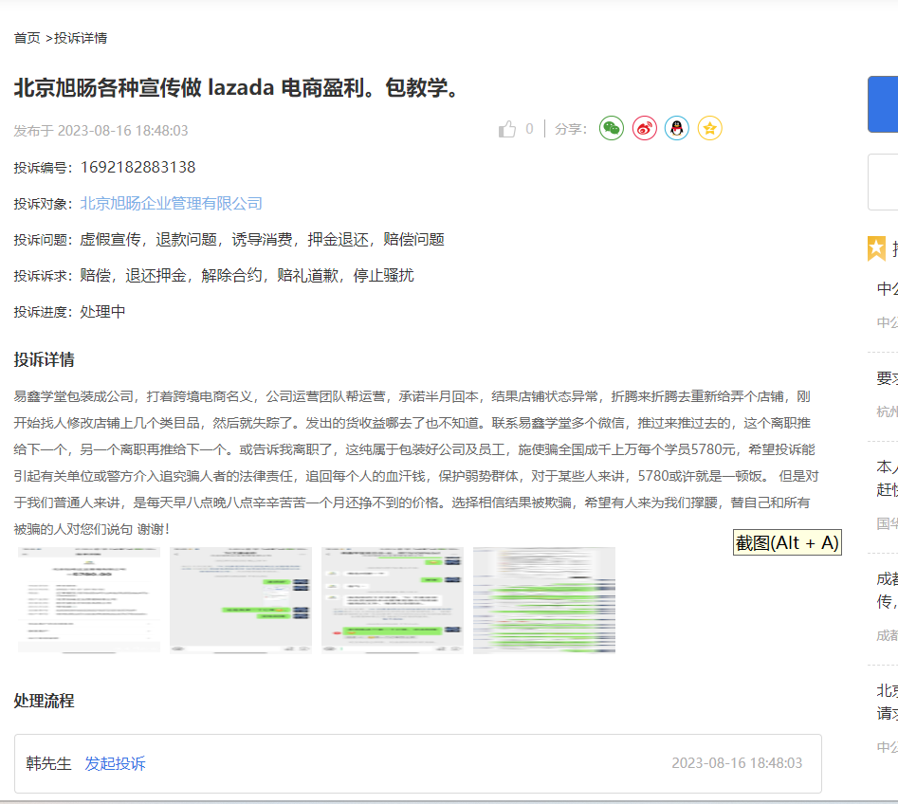Image resolution: width=898 pixels, height=804 pixels.
Task: Click the yellow star icon in sidebar
Action: pos(877,248)
